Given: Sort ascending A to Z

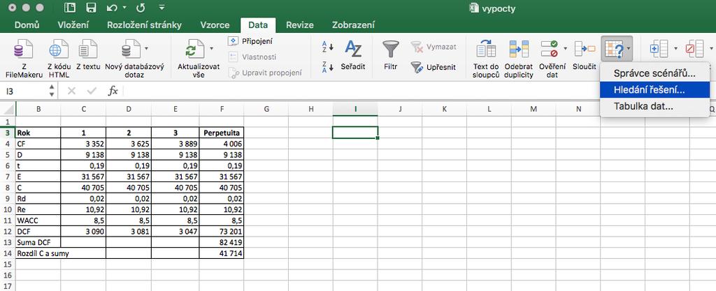Looking at the screenshot, I should tap(328, 47).
